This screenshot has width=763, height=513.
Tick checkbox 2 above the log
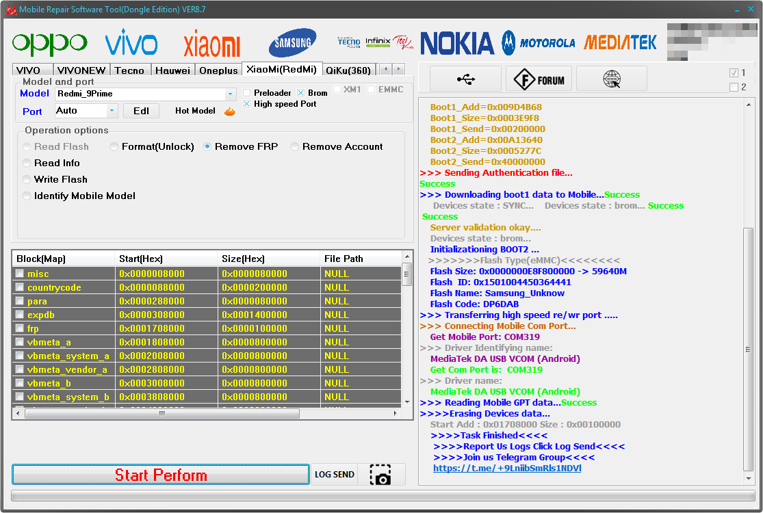click(x=734, y=87)
